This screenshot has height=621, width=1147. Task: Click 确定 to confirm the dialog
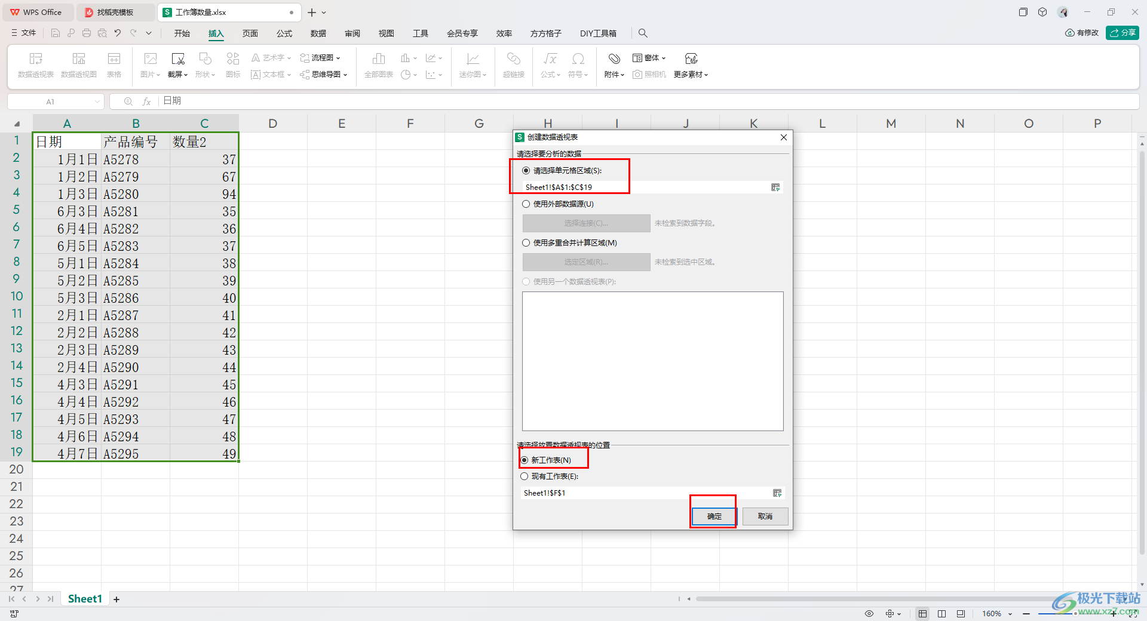[714, 517]
